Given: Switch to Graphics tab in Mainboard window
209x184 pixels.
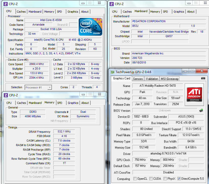Looking at the screenshot, I should coord(179,12).
